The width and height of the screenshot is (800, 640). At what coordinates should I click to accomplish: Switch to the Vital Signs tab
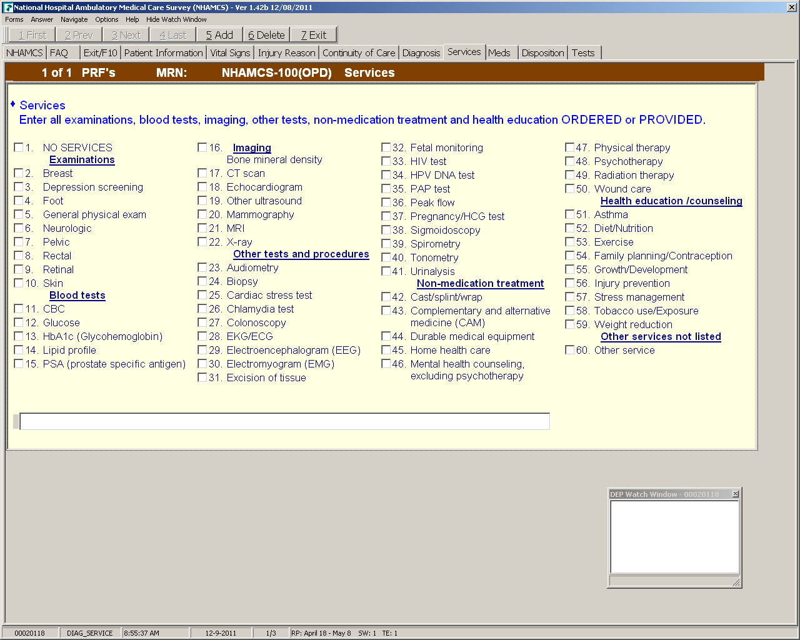(231, 53)
